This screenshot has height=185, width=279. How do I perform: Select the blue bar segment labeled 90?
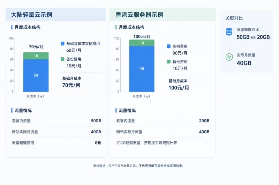(142, 69)
